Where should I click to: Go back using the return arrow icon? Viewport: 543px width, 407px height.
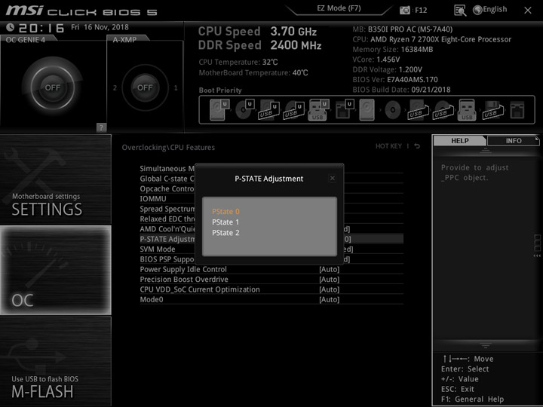pyautogui.click(x=417, y=146)
